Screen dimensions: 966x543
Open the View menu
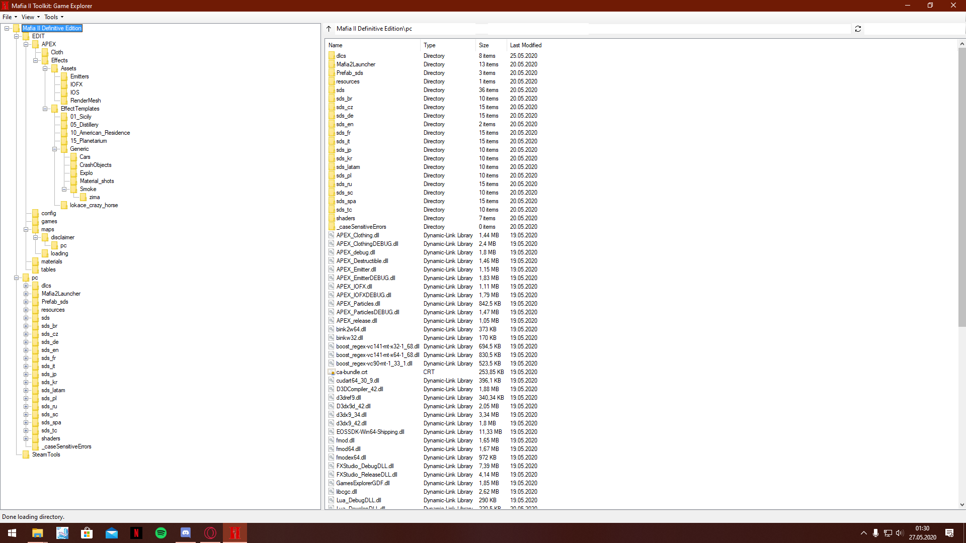pos(30,17)
